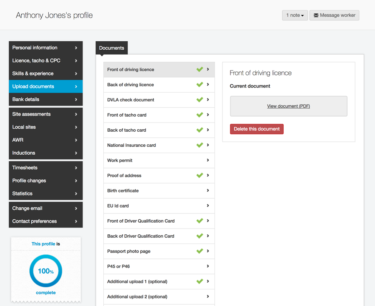Click green checkmark on Back of tacho card
The width and height of the screenshot is (375, 306).
point(200,130)
